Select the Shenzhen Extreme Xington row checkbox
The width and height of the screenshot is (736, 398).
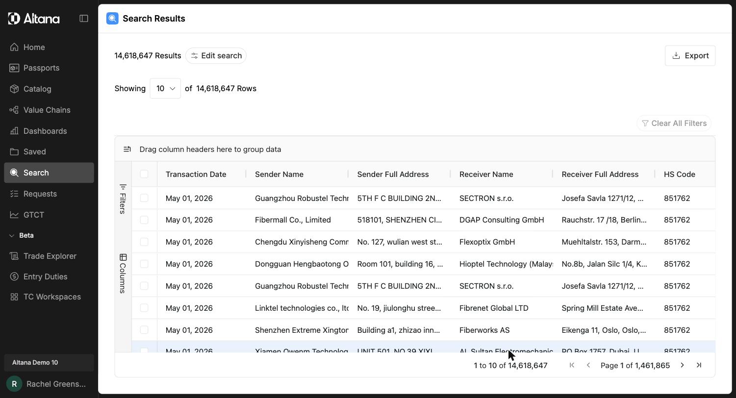144,330
